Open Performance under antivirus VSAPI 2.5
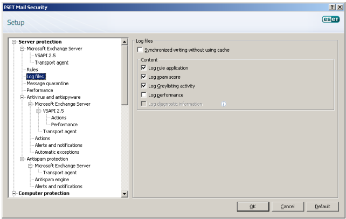The width and height of the screenshot is (346, 219). [x=64, y=125]
